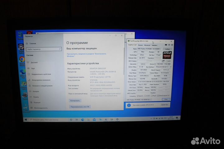Click the Driver Version field in GPU-Z
Image resolution: width=224 pixels, height=149 pixels.
click(x=153, y=82)
